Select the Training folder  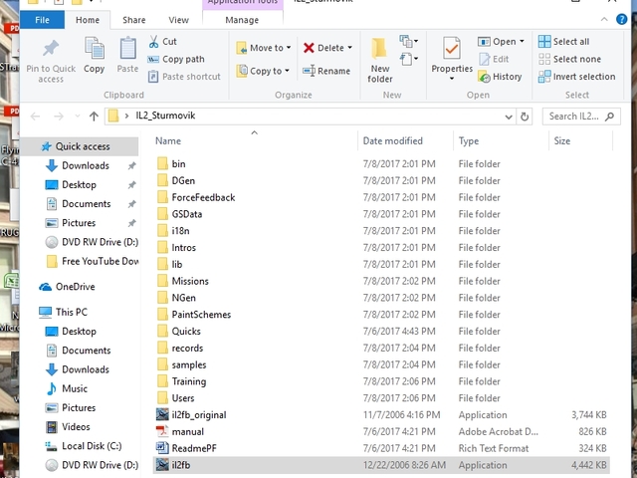point(181,381)
